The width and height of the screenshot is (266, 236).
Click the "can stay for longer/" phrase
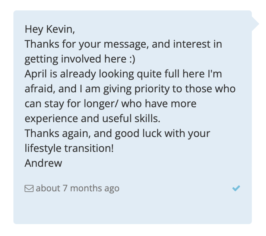click(71, 104)
